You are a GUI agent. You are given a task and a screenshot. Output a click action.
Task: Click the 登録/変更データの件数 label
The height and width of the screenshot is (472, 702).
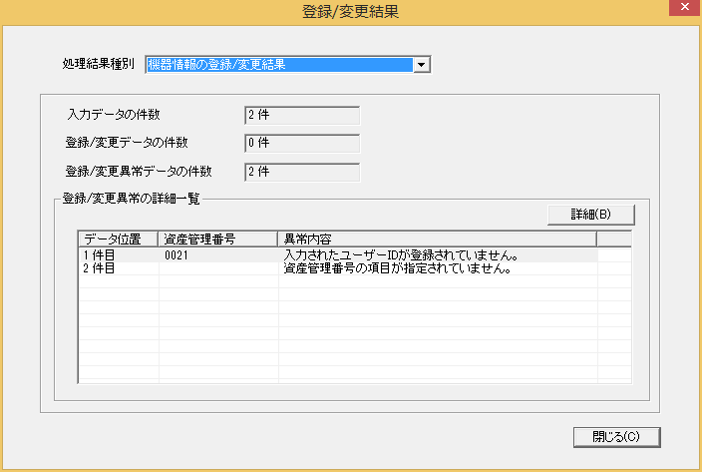point(127,143)
